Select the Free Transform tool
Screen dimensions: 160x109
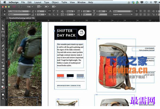pos(3,62)
